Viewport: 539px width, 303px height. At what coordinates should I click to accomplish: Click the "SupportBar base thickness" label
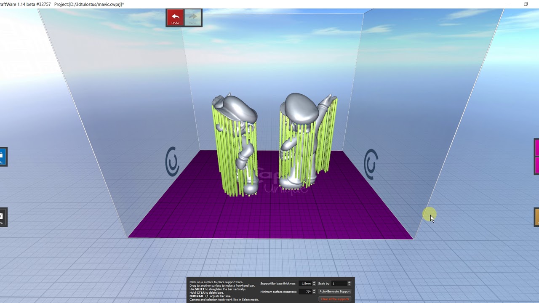(x=278, y=284)
